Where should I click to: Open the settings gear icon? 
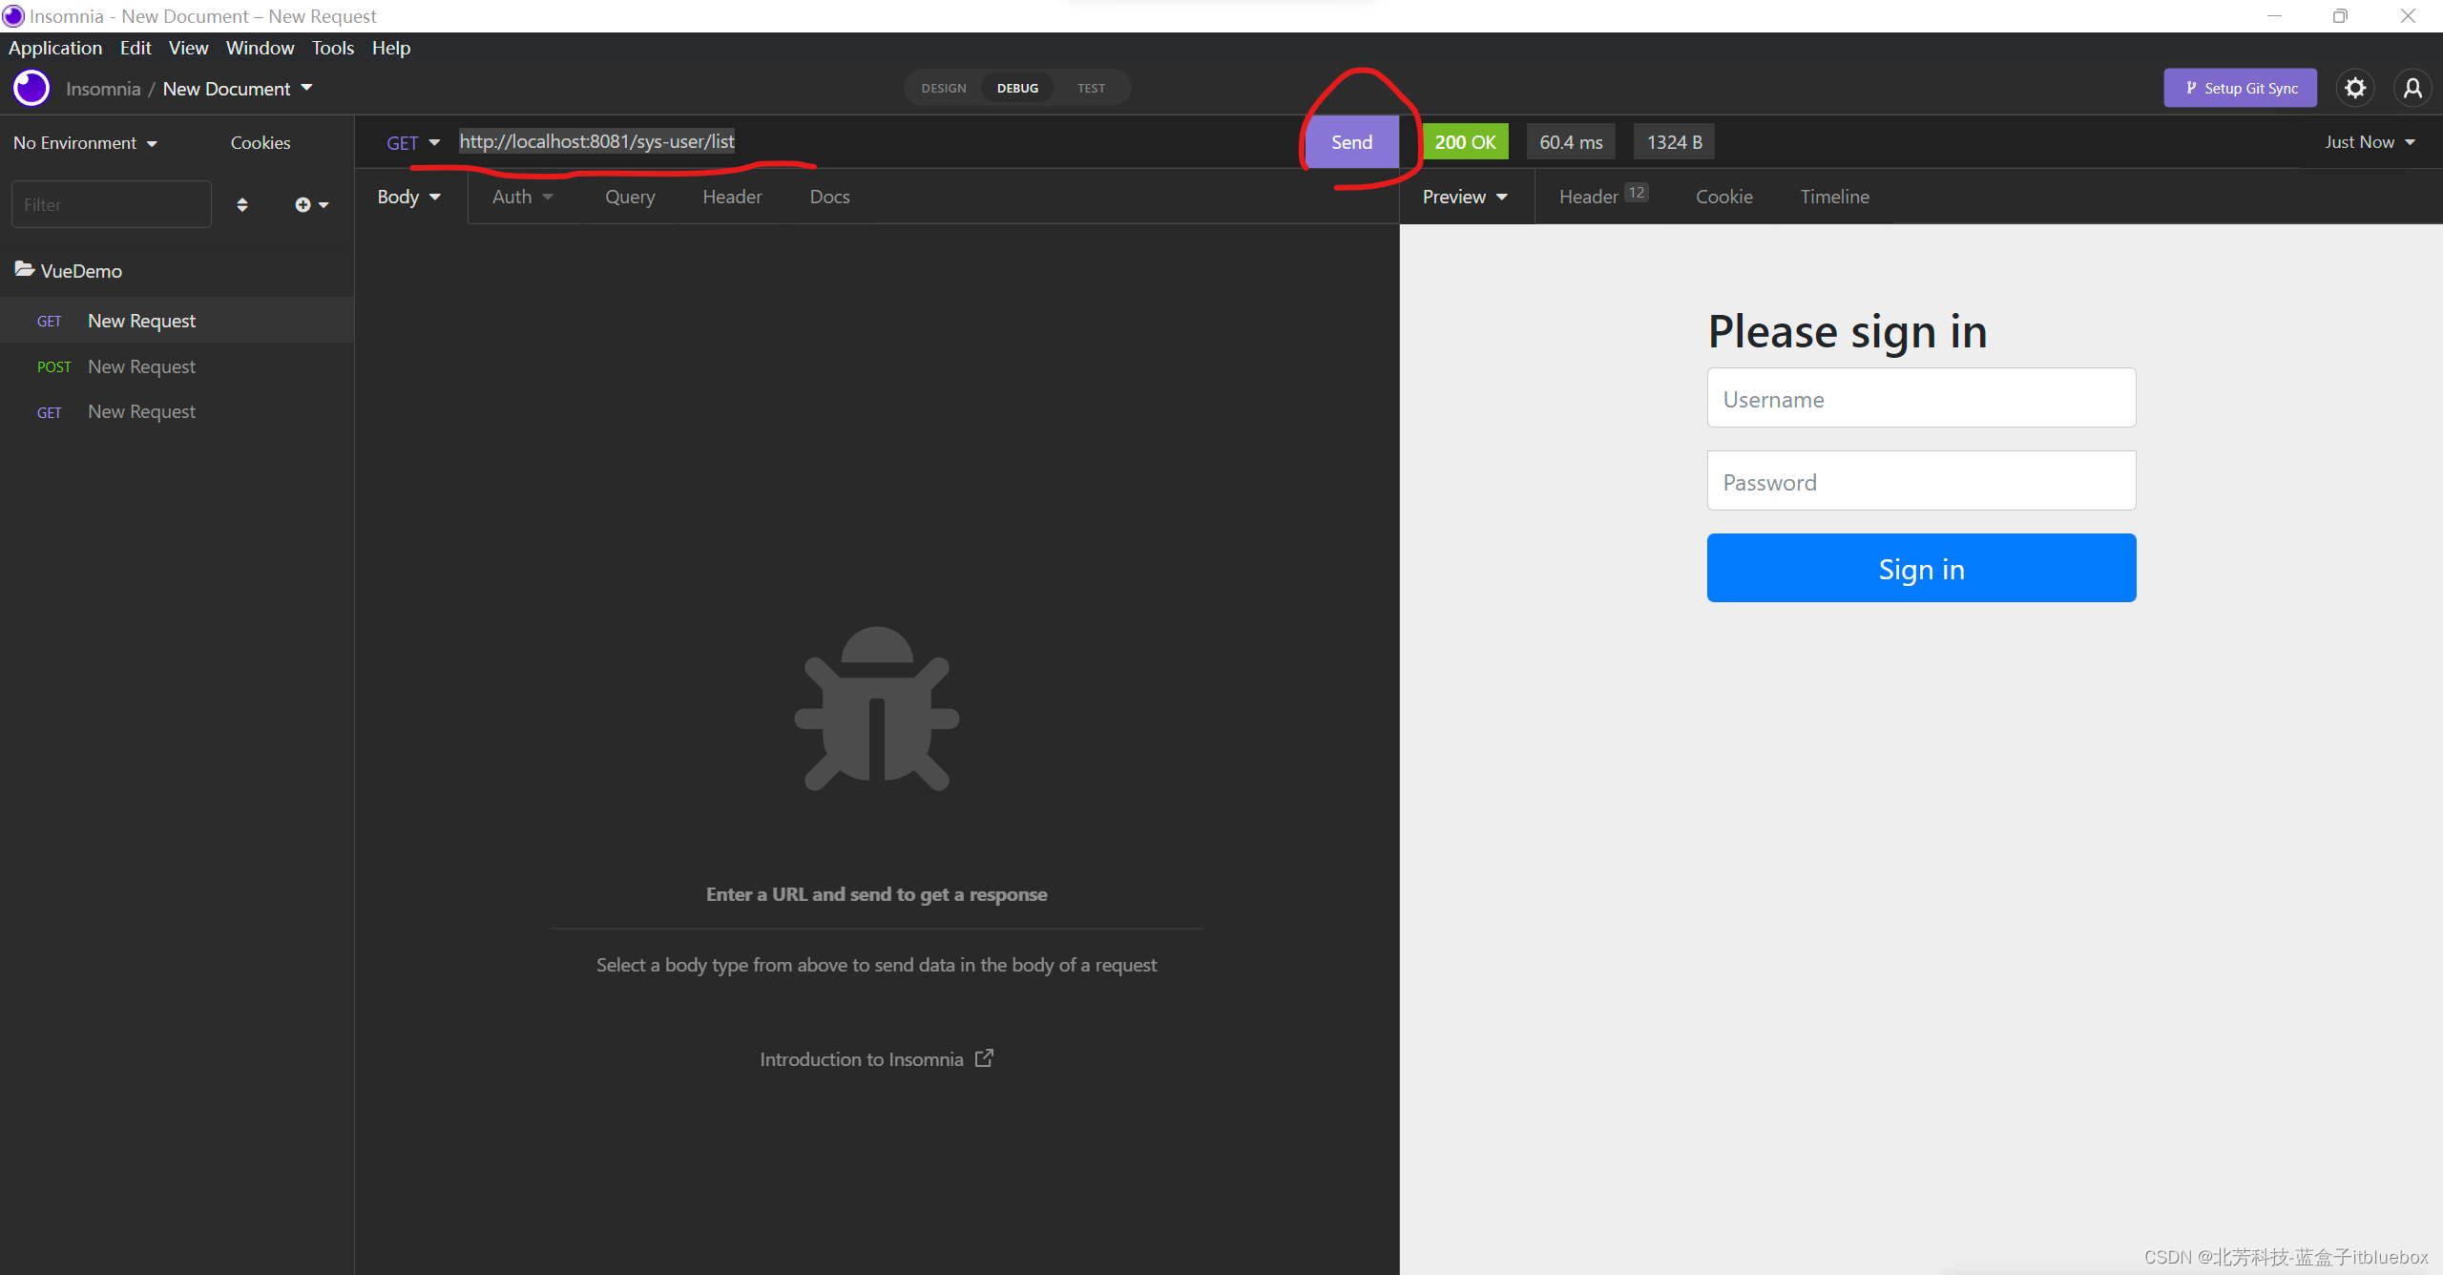pyautogui.click(x=2354, y=88)
